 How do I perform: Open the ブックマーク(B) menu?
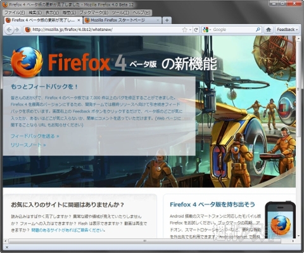click(x=94, y=13)
